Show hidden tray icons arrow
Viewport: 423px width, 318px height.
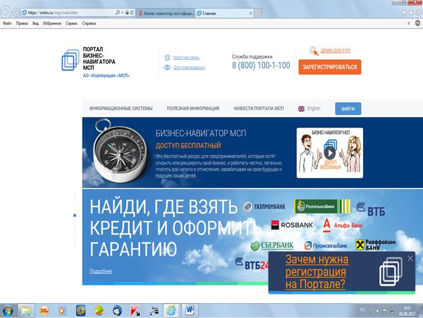click(371, 311)
